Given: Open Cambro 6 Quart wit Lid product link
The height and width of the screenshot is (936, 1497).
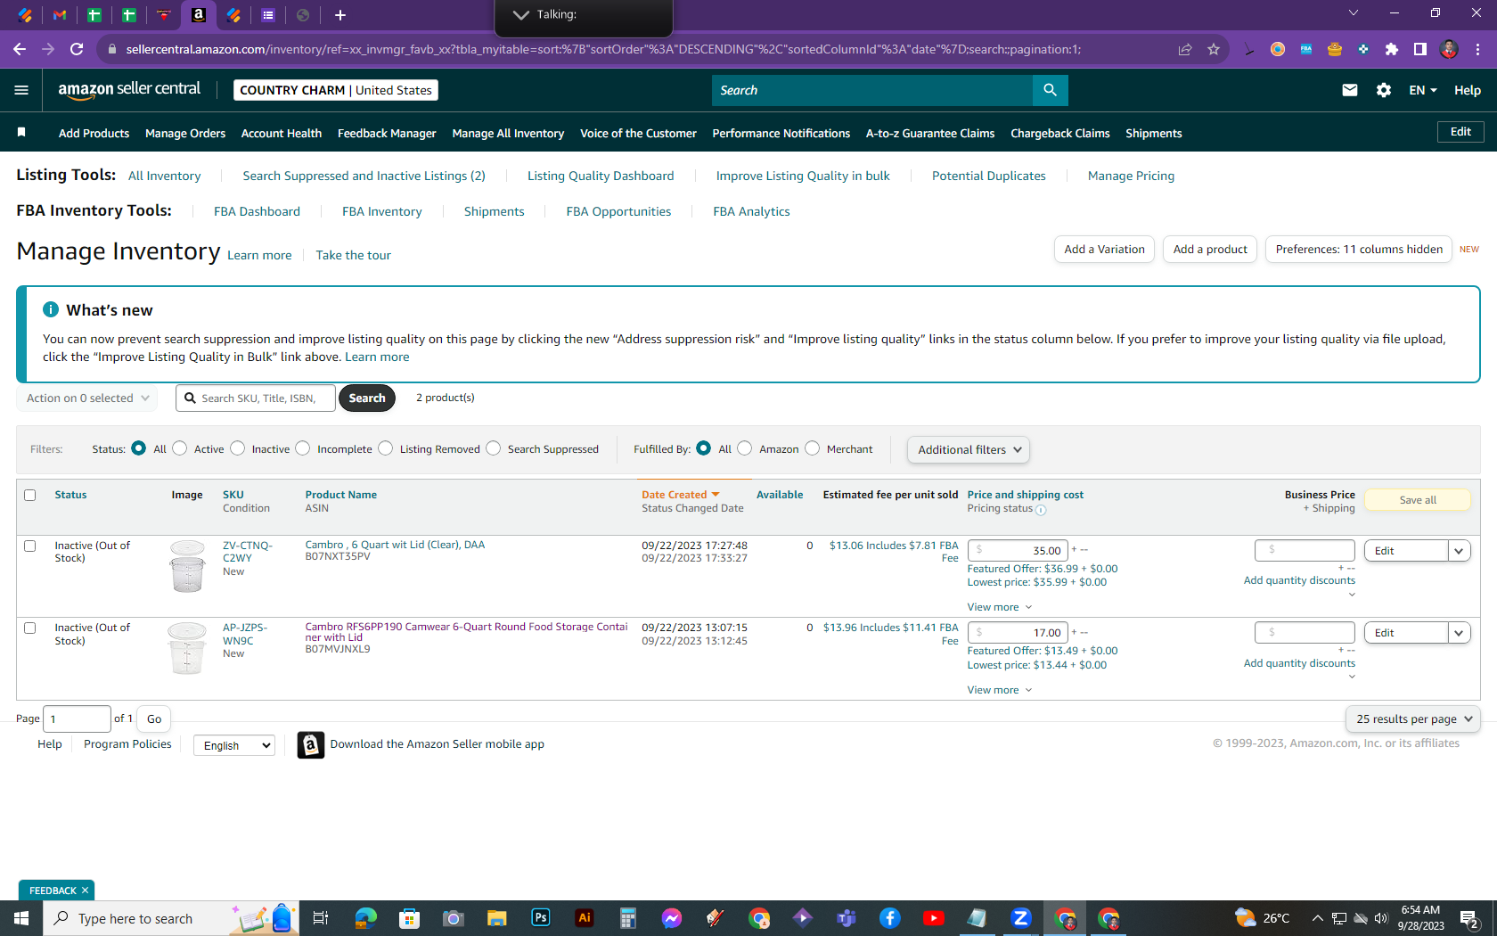Looking at the screenshot, I should coord(395,545).
